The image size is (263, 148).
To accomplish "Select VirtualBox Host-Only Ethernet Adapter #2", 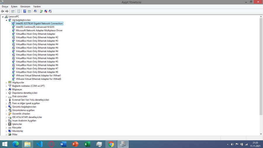I will [37, 37].
